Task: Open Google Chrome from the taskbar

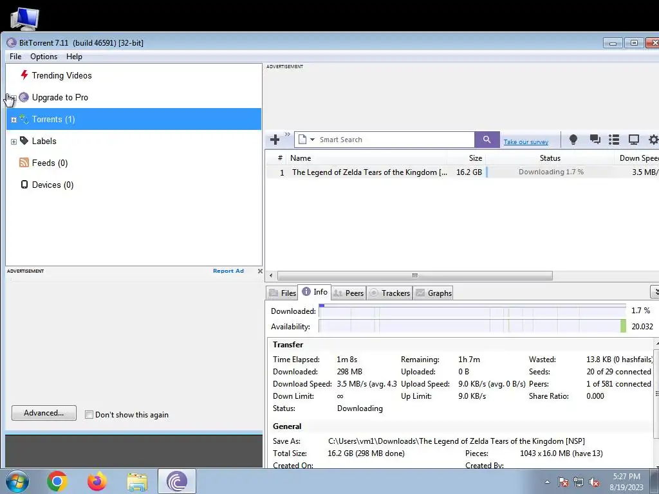Action: [x=57, y=481]
